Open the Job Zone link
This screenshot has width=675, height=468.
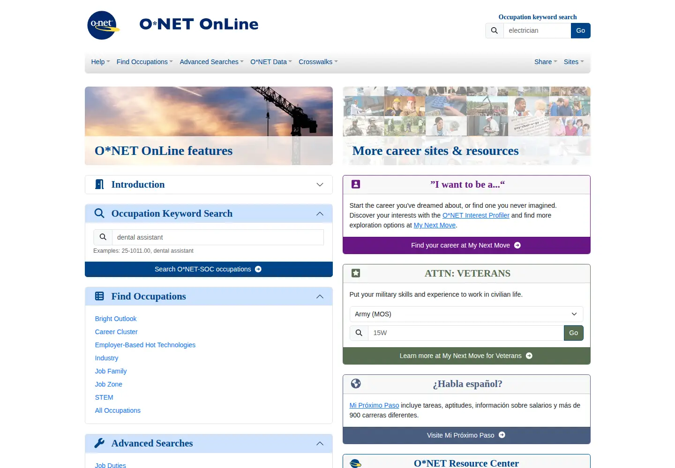tap(109, 384)
